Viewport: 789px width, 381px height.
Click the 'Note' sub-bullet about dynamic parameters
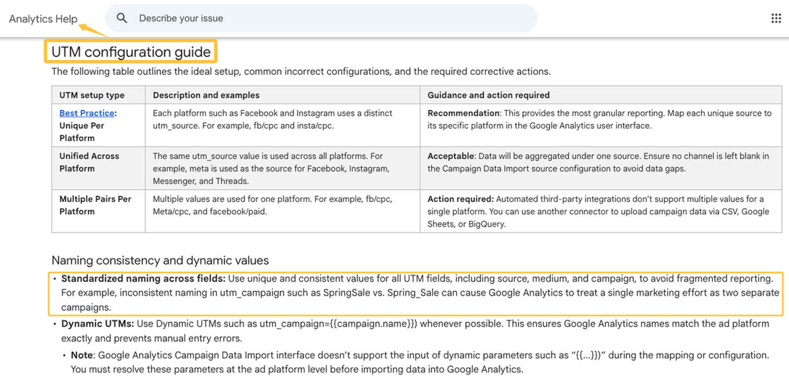pos(420,362)
